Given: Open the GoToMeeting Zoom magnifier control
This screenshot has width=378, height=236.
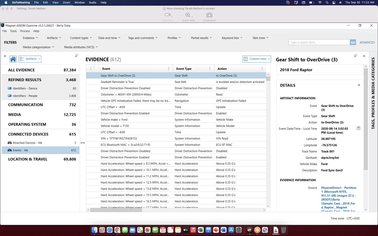Looking at the screenshot, I should coord(188,15).
